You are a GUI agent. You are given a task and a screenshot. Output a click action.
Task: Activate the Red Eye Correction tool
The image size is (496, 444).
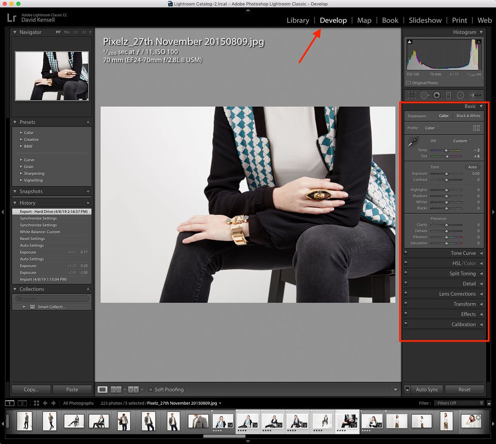tap(436, 95)
